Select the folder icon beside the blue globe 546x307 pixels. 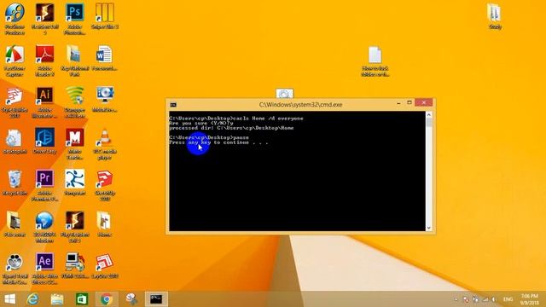click(15, 220)
